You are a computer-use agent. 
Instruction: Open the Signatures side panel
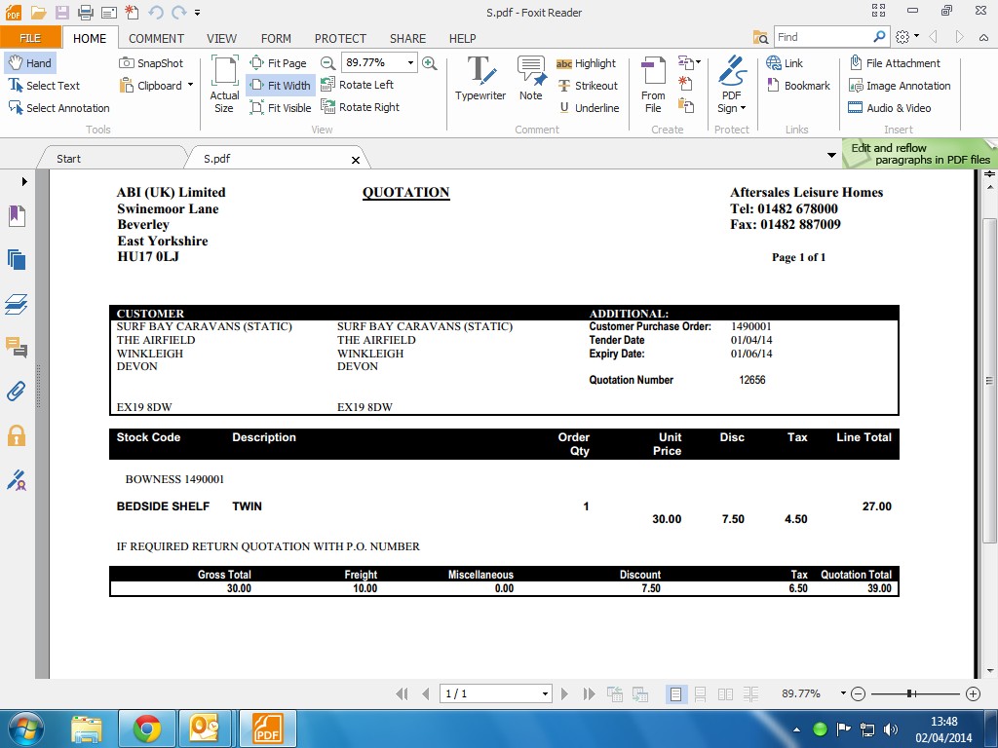[17, 479]
